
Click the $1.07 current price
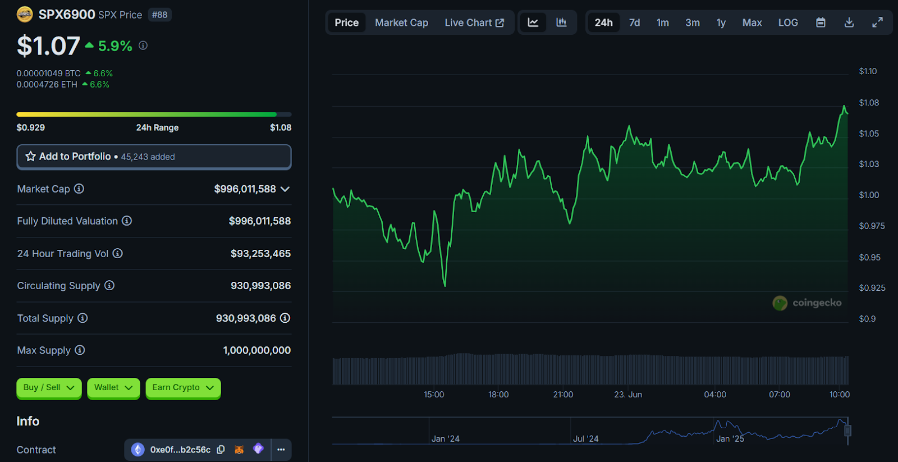(48, 46)
